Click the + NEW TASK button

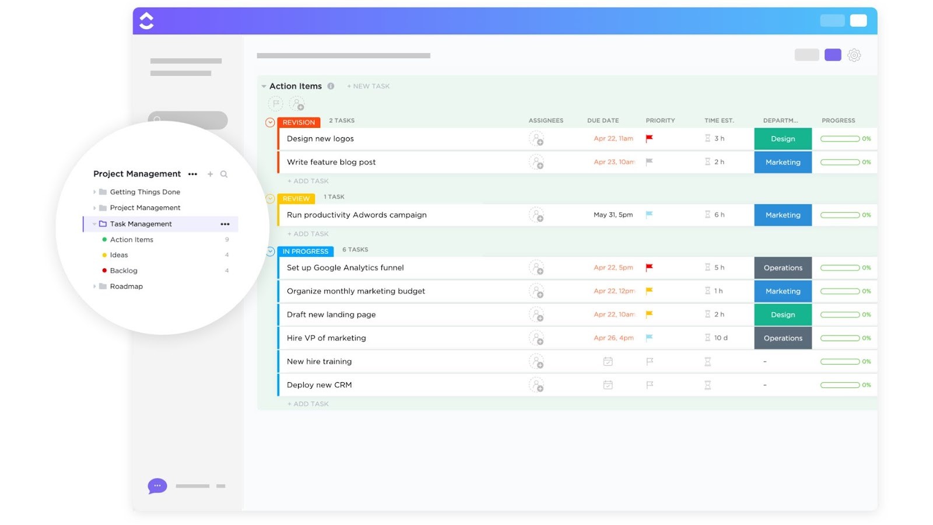coord(368,86)
